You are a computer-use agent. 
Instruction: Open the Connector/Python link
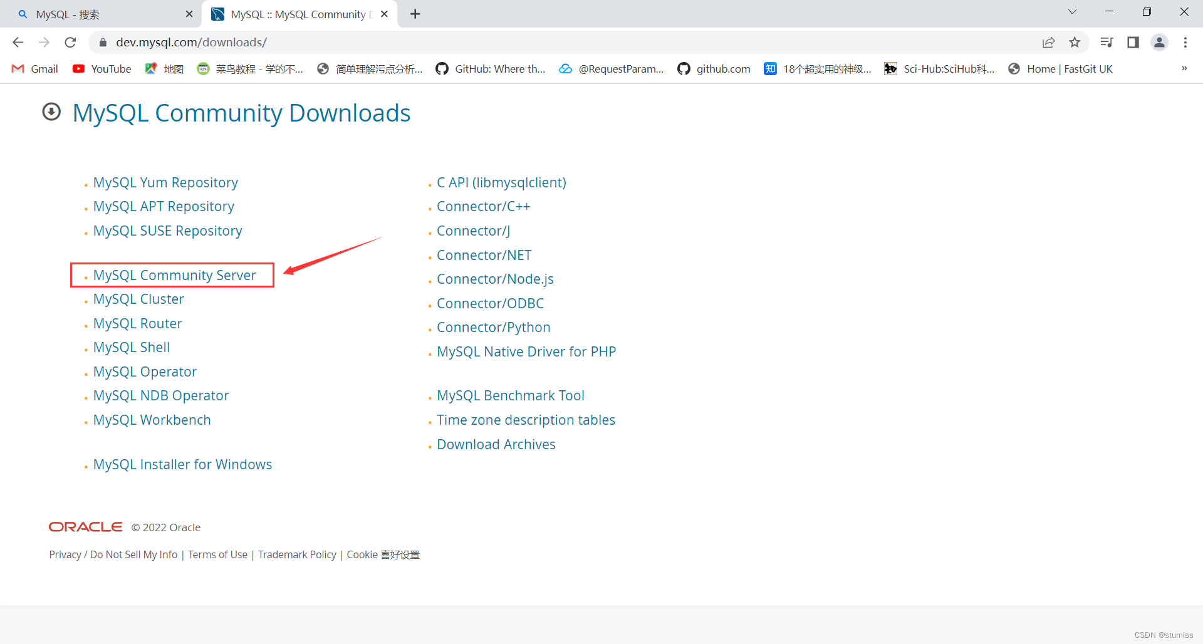[x=493, y=327]
